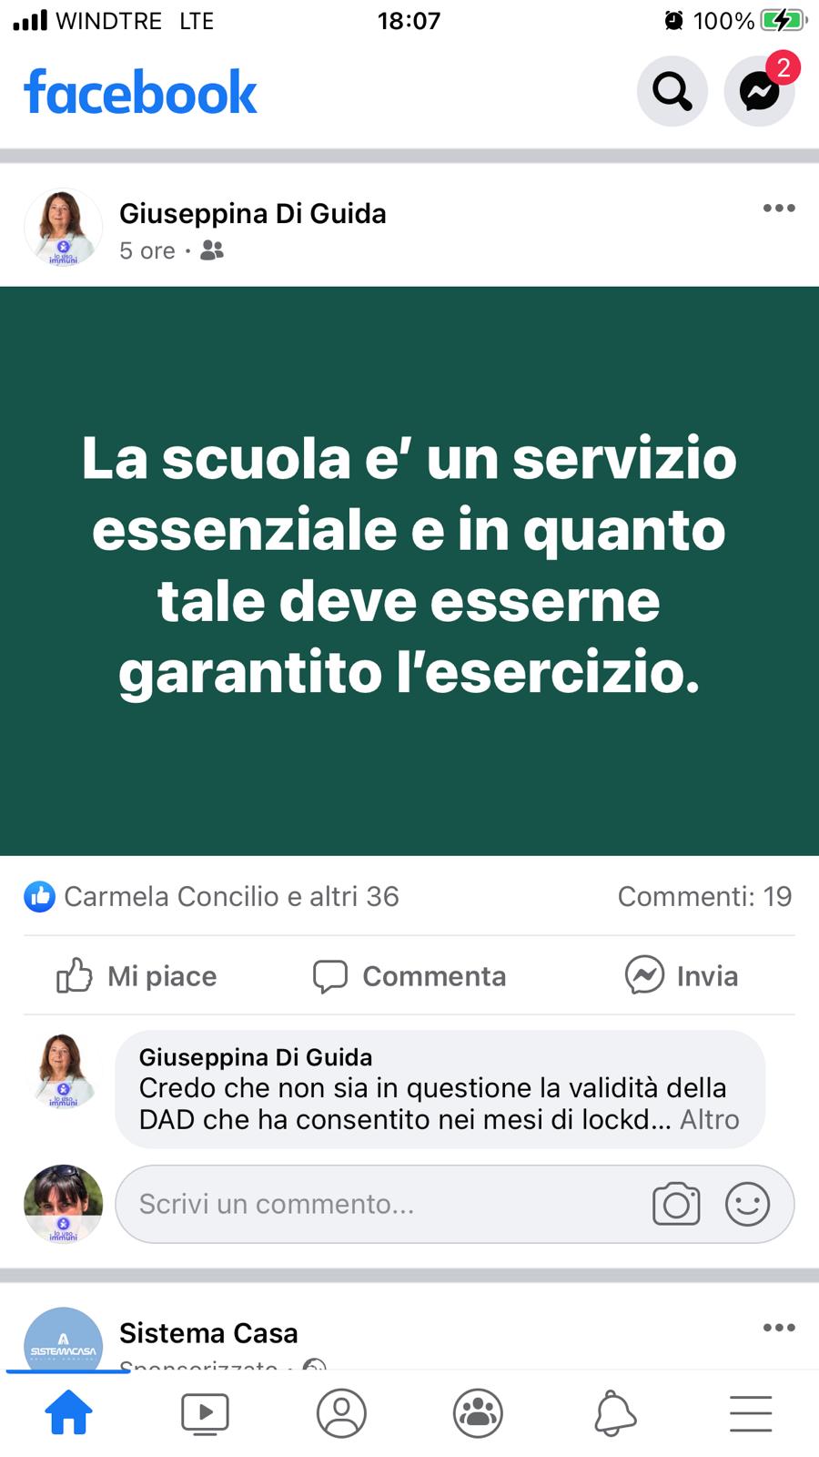Image resolution: width=819 pixels, height=1457 pixels.
Task: Attach a photo using the camera icon
Action: click(676, 1204)
